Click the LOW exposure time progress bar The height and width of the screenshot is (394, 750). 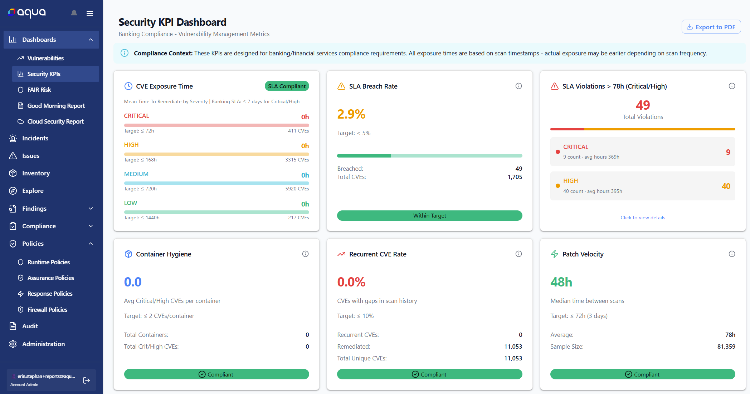coord(216,212)
